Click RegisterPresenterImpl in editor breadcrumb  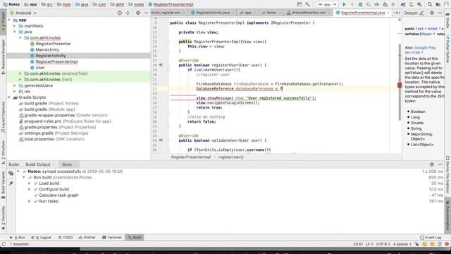(191, 157)
